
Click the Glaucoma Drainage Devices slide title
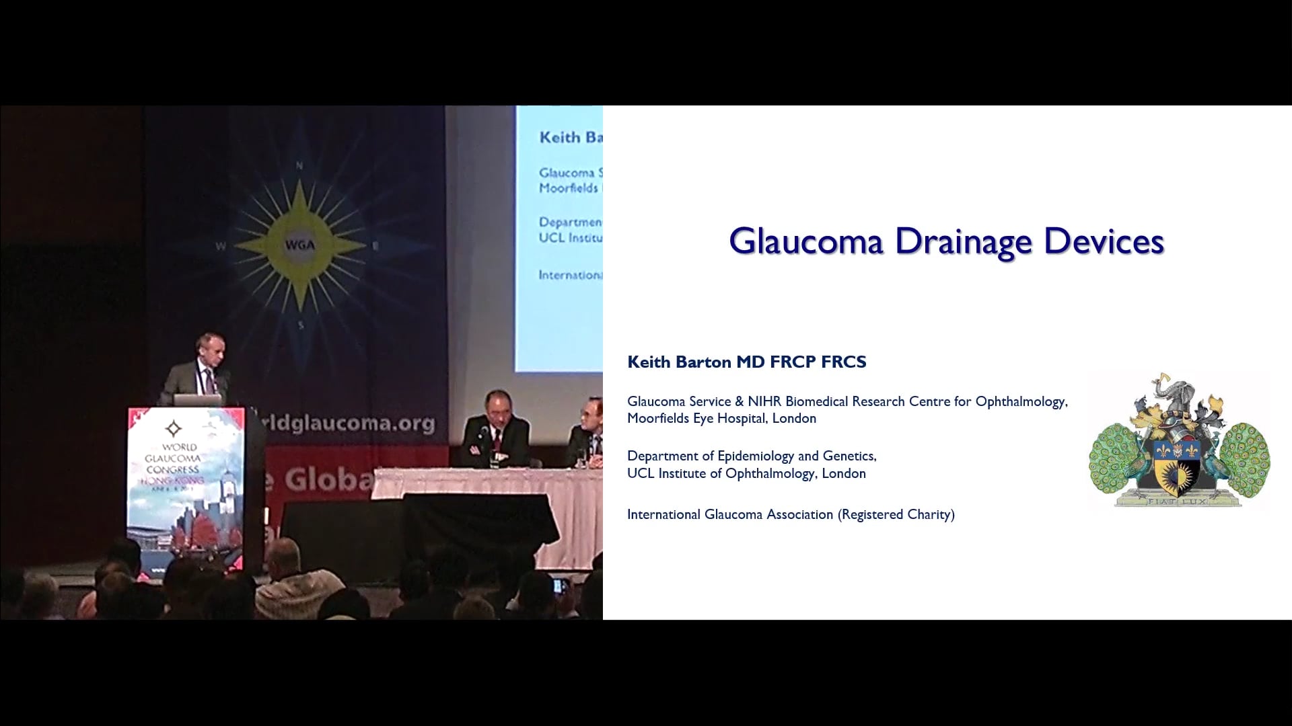coord(946,241)
